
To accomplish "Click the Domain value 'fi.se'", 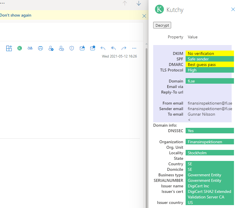I will click(210, 81).
